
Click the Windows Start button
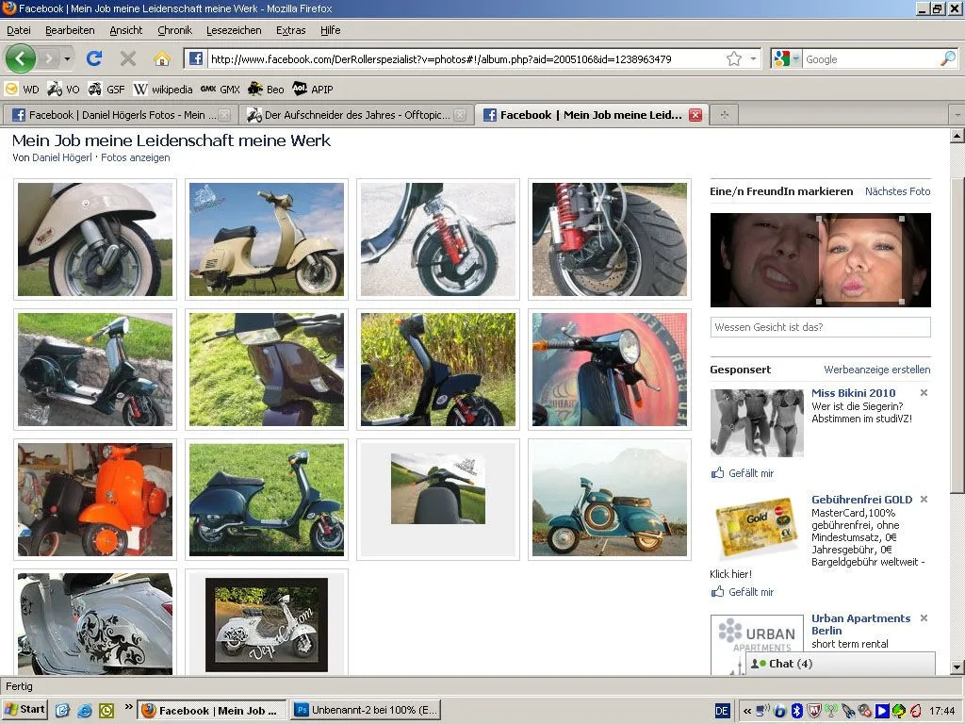[25, 710]
